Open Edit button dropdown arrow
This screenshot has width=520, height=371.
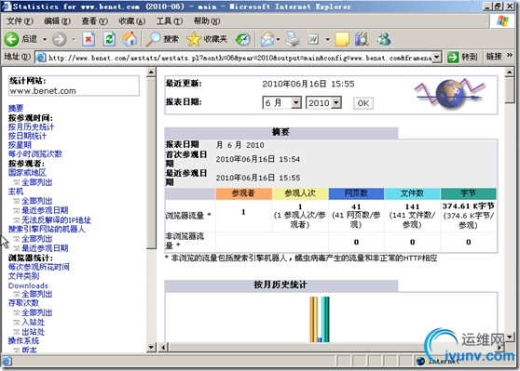coord(328,39)
